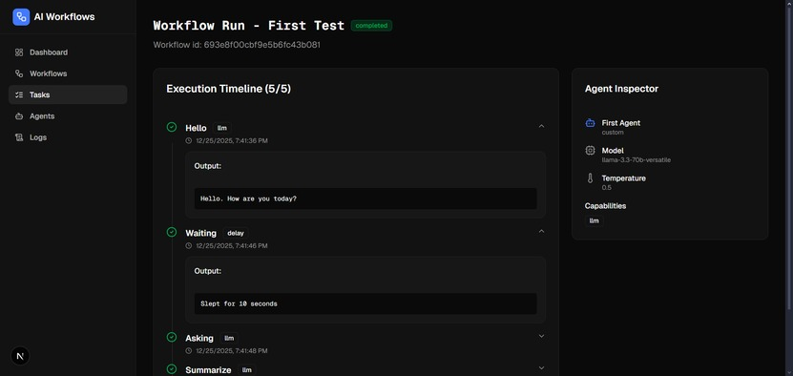Viewport: 793px width, 376px height.
Task: Click the 'custom' label under First Agent
Action: 613,132
